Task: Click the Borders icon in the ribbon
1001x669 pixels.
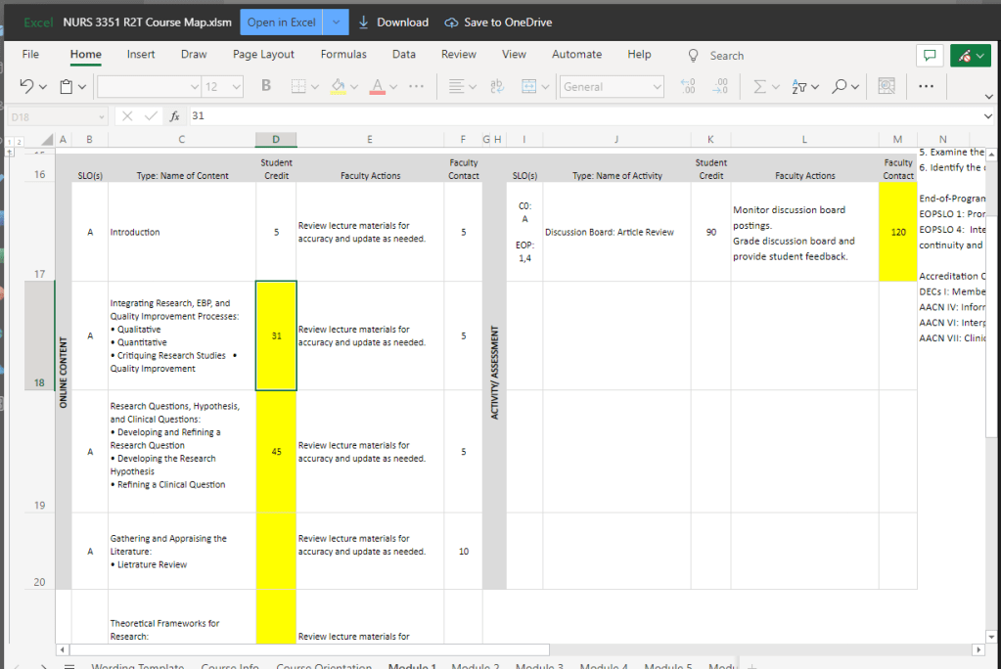Action: [299, 87]
